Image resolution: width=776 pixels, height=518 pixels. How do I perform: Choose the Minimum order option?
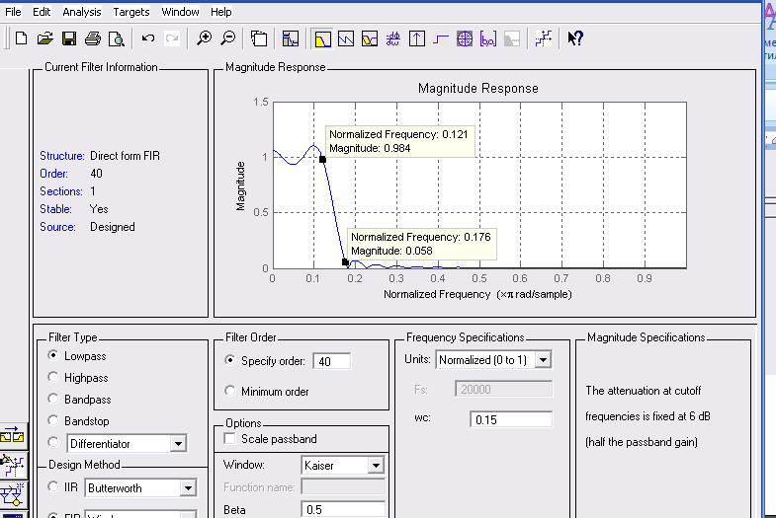[231, 392]
